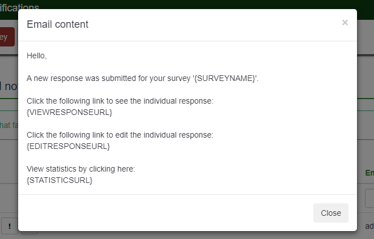Image resolution: width=374 pixels, height=239 pixels.
Task: Click the 'View statistics by clicking here' line
Action: pos(81,169)
